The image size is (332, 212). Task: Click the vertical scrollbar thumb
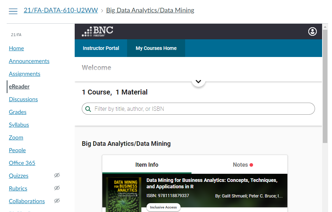[325, 86]
